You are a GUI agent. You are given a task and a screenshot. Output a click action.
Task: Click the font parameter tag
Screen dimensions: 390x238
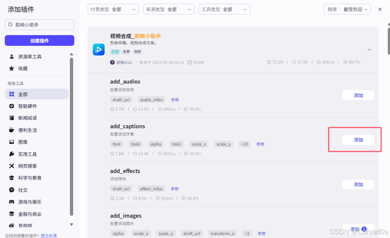pos(117,144)
